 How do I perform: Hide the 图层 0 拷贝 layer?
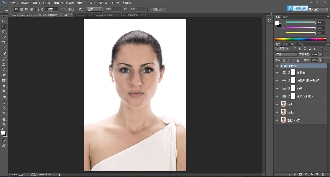point(277,120)
